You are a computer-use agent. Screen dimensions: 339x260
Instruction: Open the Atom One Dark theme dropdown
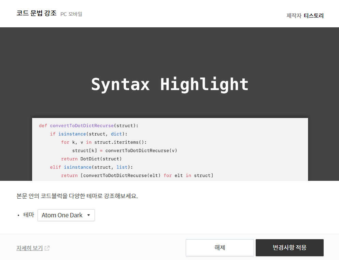tap(66, 215)
